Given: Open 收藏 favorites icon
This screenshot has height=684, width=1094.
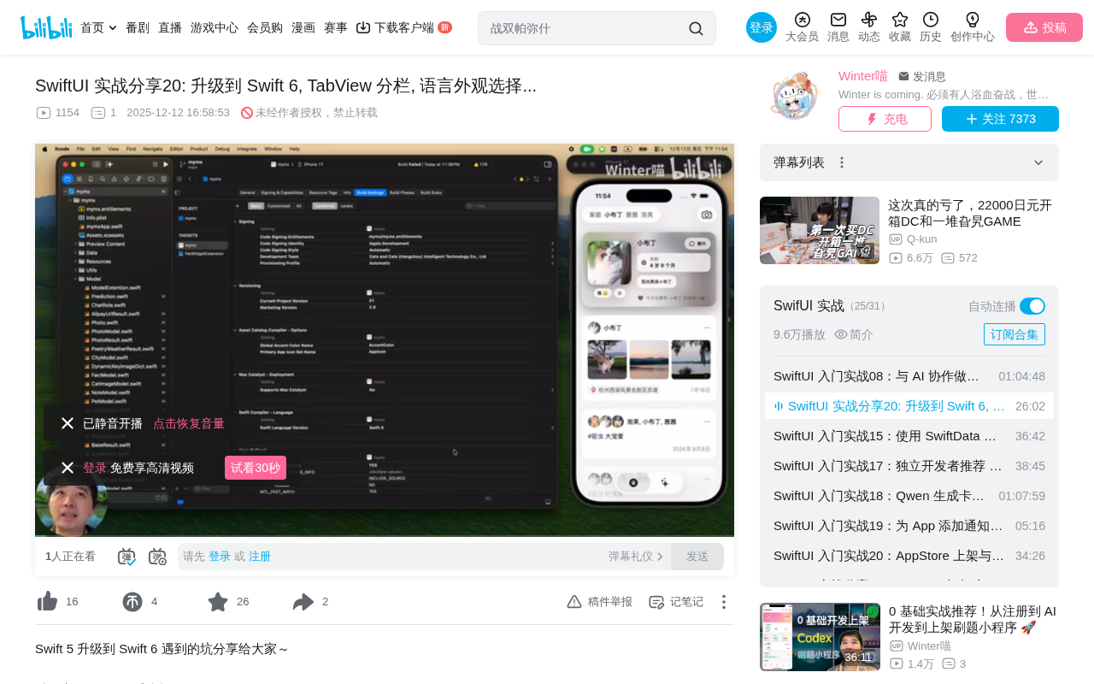Looking at the screenshot, I should click(900, 20).
